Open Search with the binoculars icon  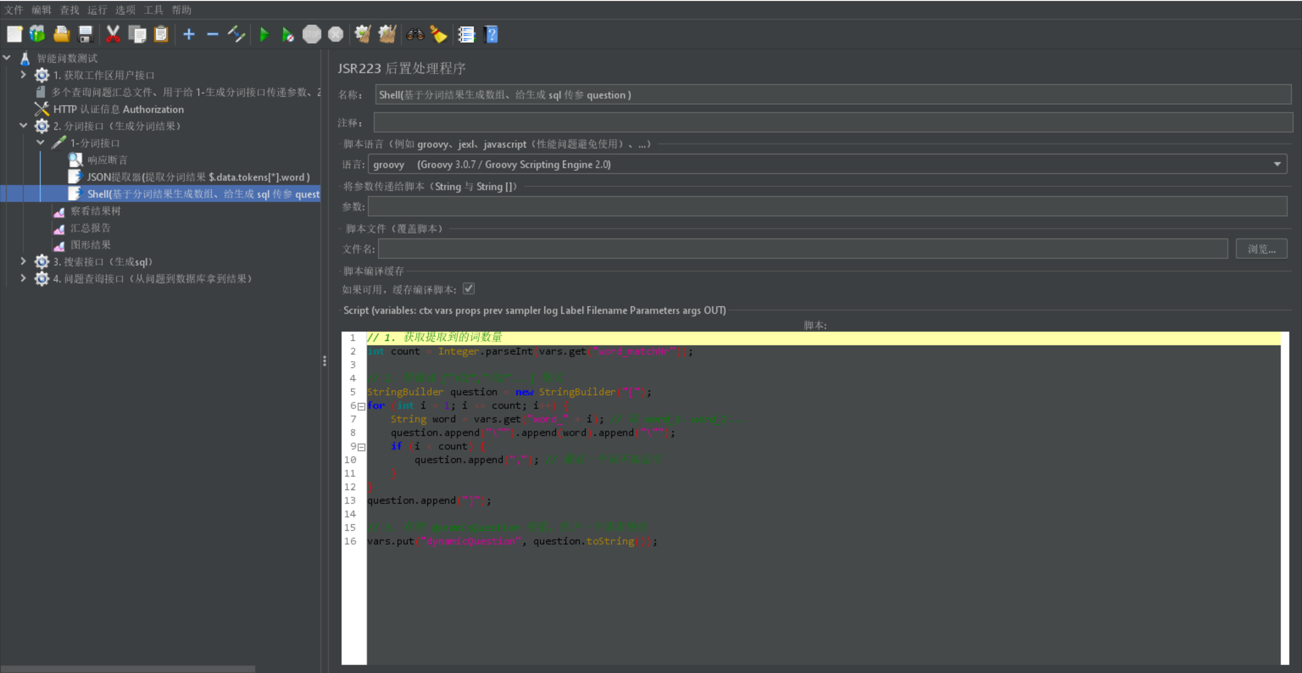(415, 34)
